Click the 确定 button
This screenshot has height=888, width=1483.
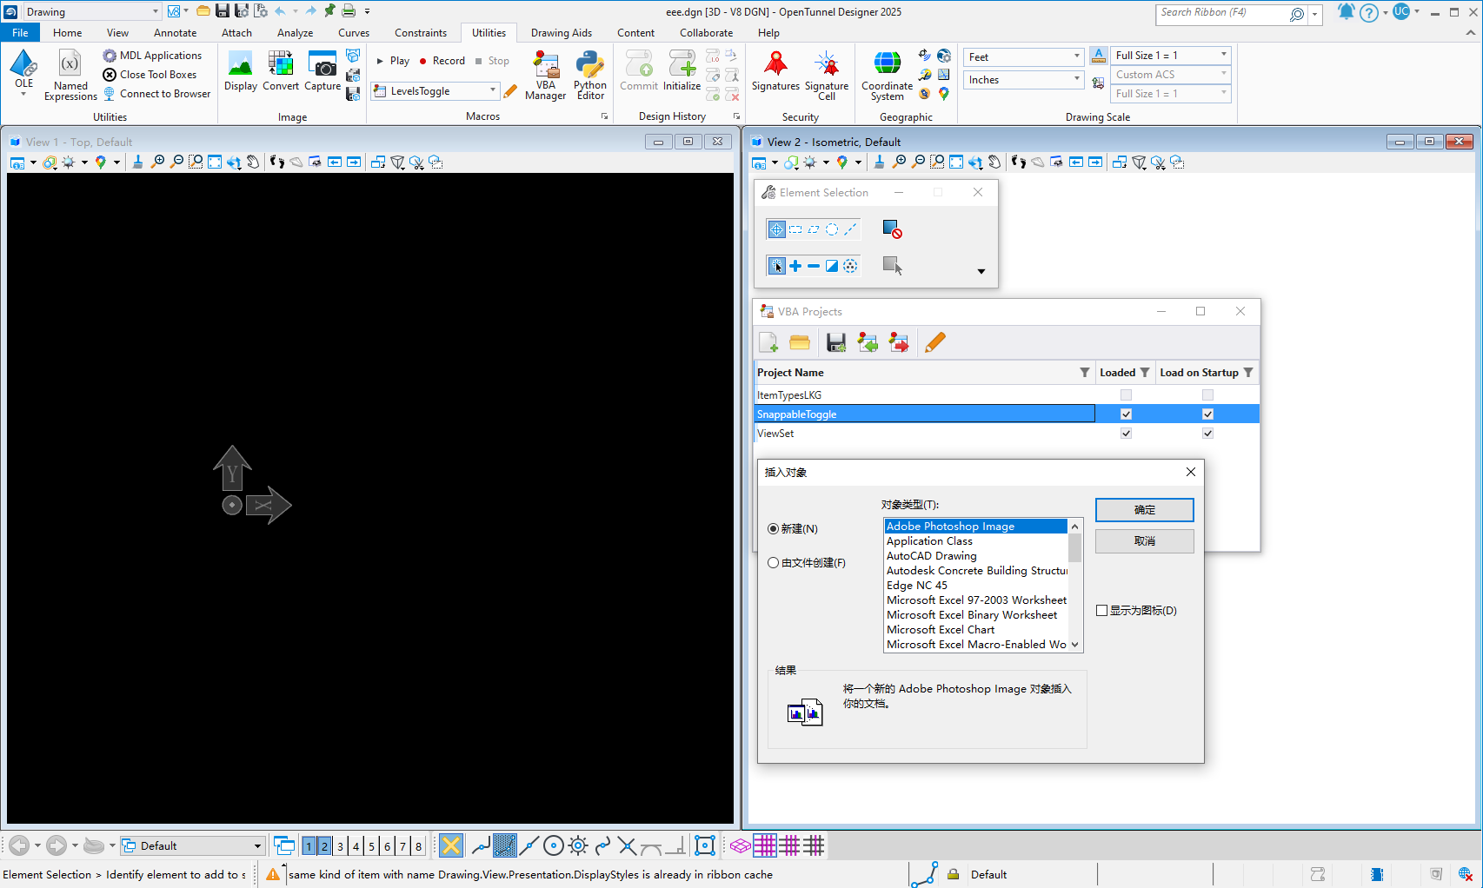click(1144, 509)
